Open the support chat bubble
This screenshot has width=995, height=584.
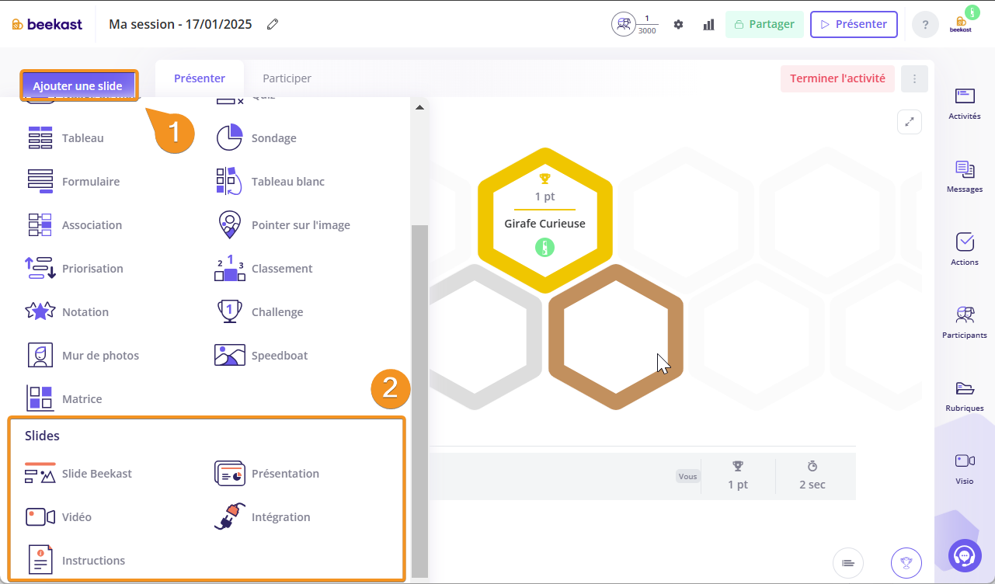(965, 555)
